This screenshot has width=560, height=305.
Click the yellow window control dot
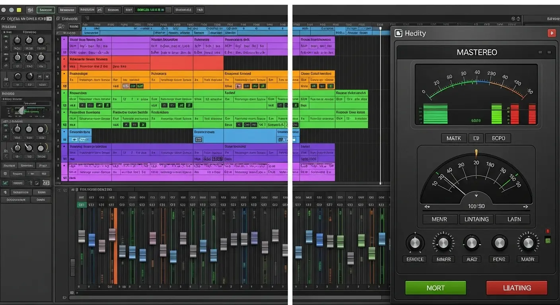point(19,10)
